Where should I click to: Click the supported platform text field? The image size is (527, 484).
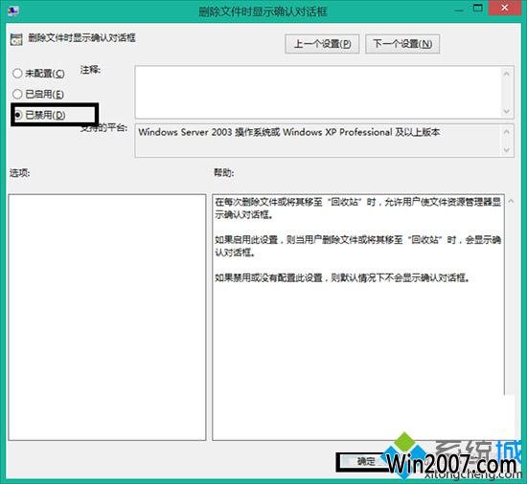pyautogui.click(x=317, y=141)
